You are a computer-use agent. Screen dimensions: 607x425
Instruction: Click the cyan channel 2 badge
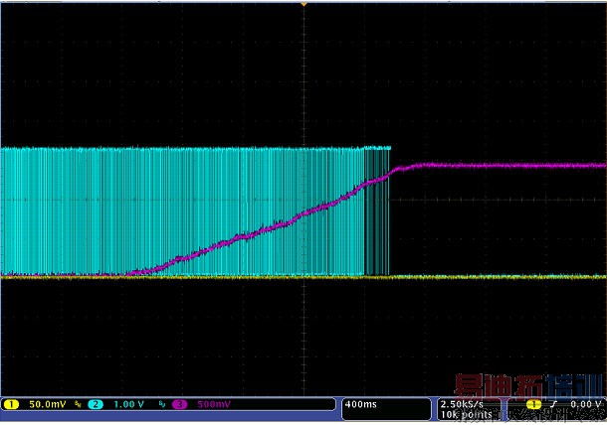tap(95, 405)
